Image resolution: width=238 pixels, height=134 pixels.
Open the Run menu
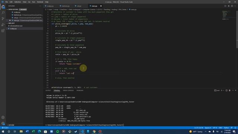[34, 2]
